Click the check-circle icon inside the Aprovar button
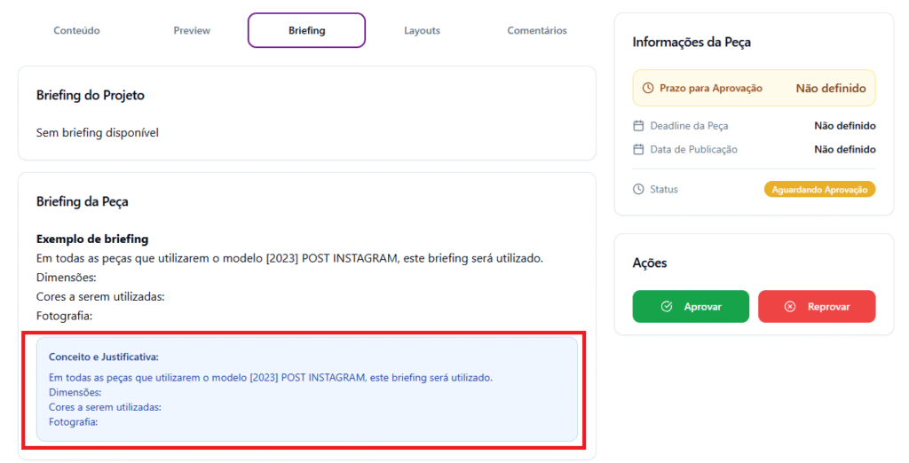Screen dimensions: 909x463 (667, 307)
